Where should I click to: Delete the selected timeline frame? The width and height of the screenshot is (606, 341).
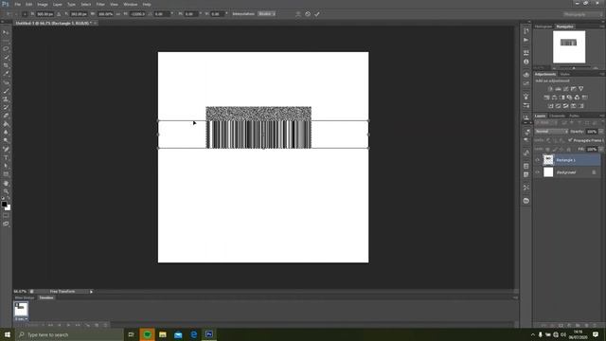pyautogui.click(x=105, y=325)
